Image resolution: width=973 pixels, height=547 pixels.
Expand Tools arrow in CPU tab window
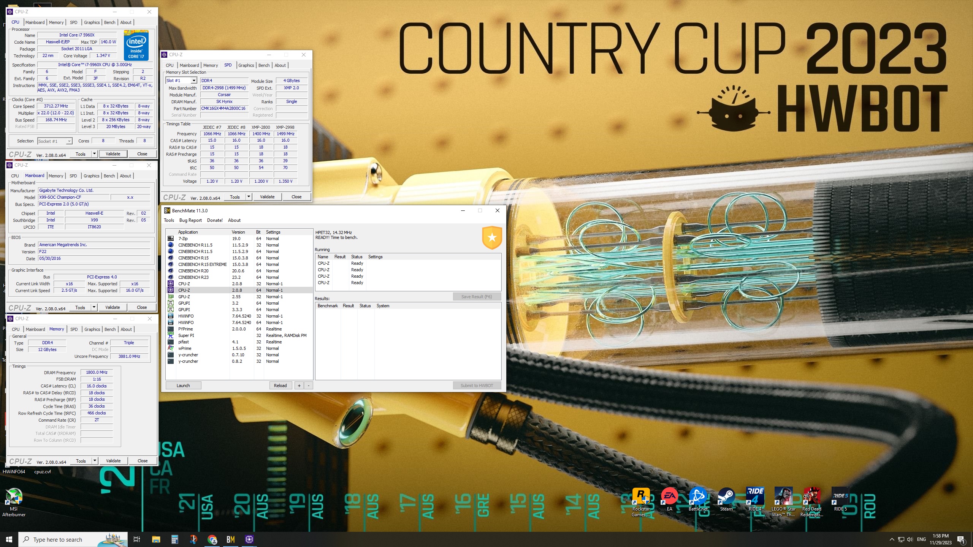[94, 154]
